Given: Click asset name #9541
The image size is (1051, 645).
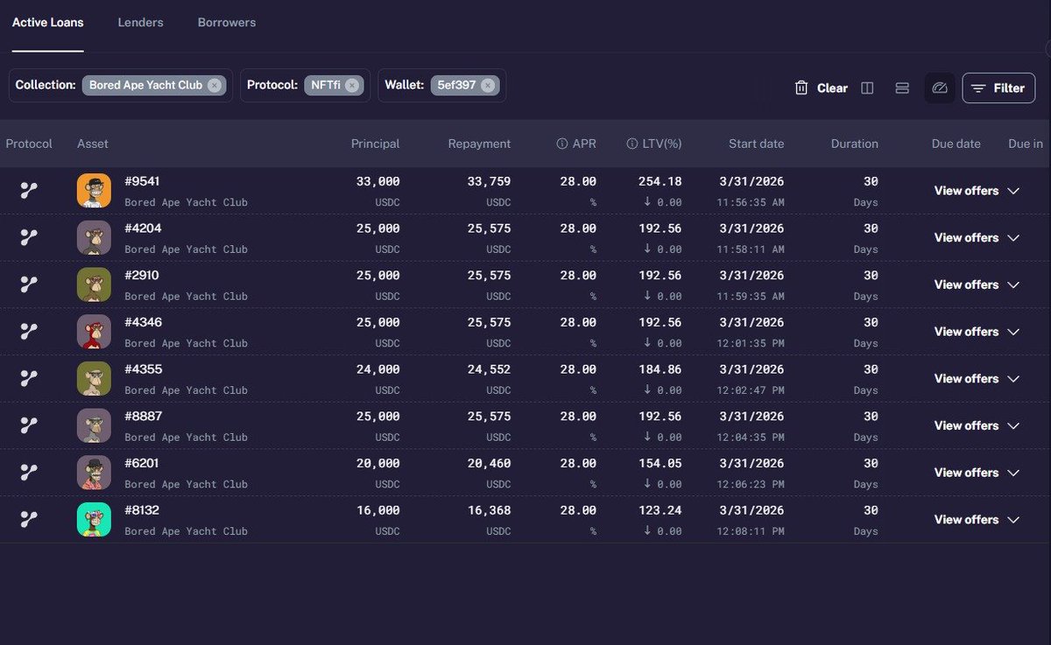Looking at the screenshot, I should tap(143, 181).
